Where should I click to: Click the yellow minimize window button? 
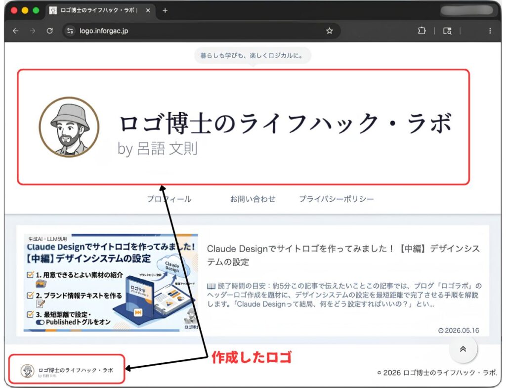(25, 10)
